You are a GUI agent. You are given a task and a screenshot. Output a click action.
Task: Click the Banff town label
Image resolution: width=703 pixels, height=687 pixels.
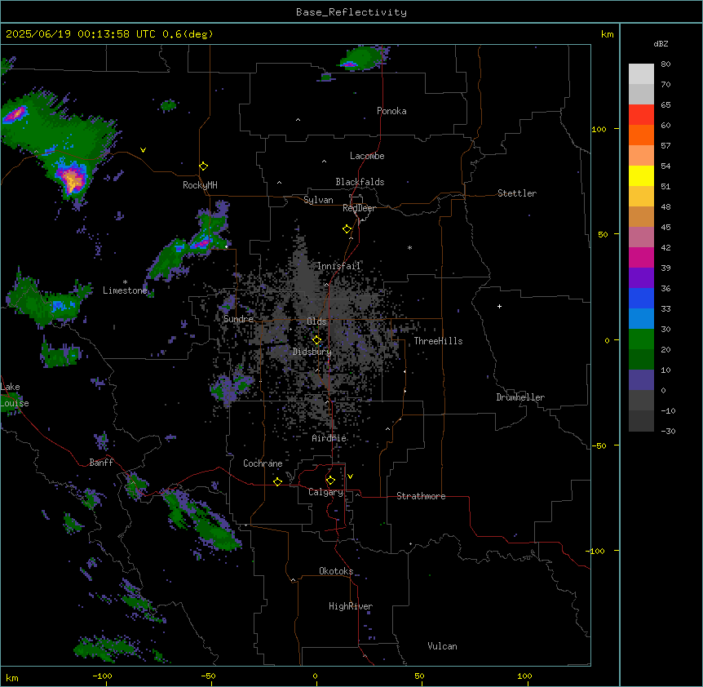coord(101,463)
